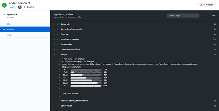219x111 pixels.
Task: Click the commit hash 4eec946
Action: tap(30, 7)
